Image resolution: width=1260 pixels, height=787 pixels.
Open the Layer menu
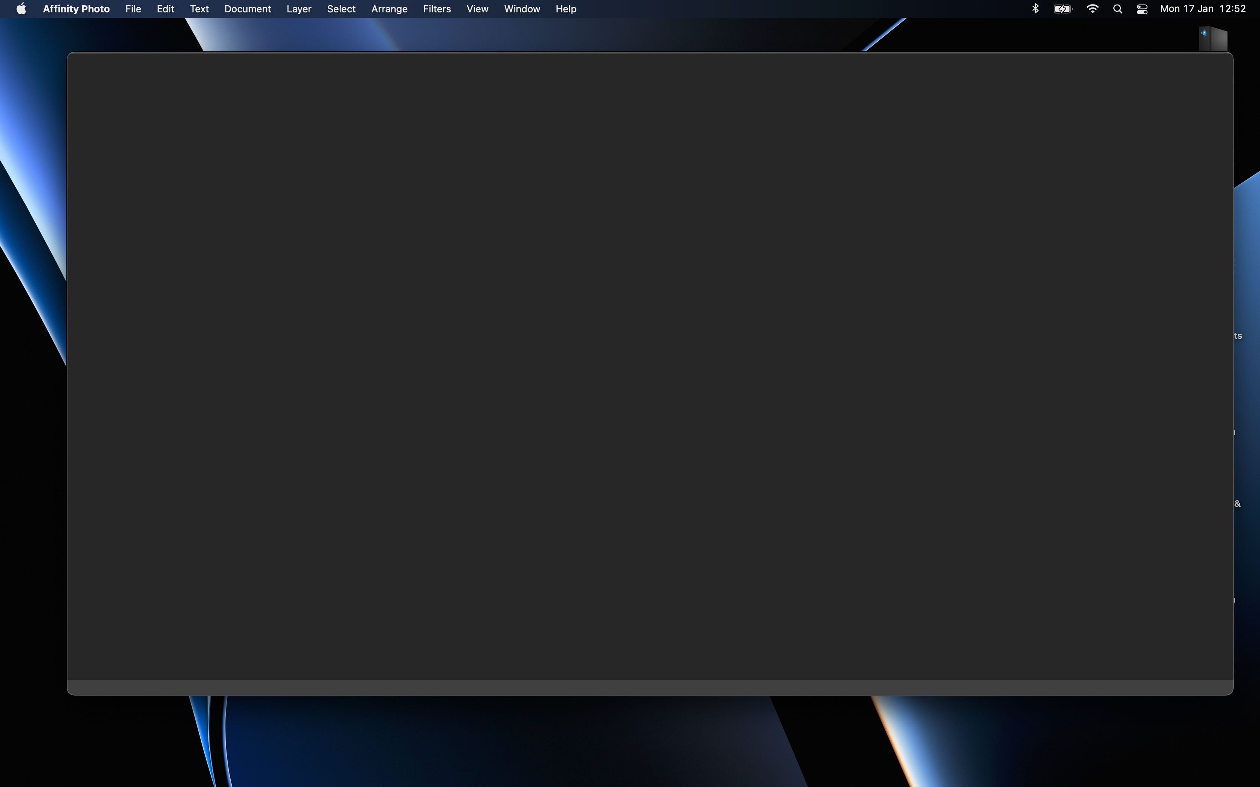(x=298, y=9)
